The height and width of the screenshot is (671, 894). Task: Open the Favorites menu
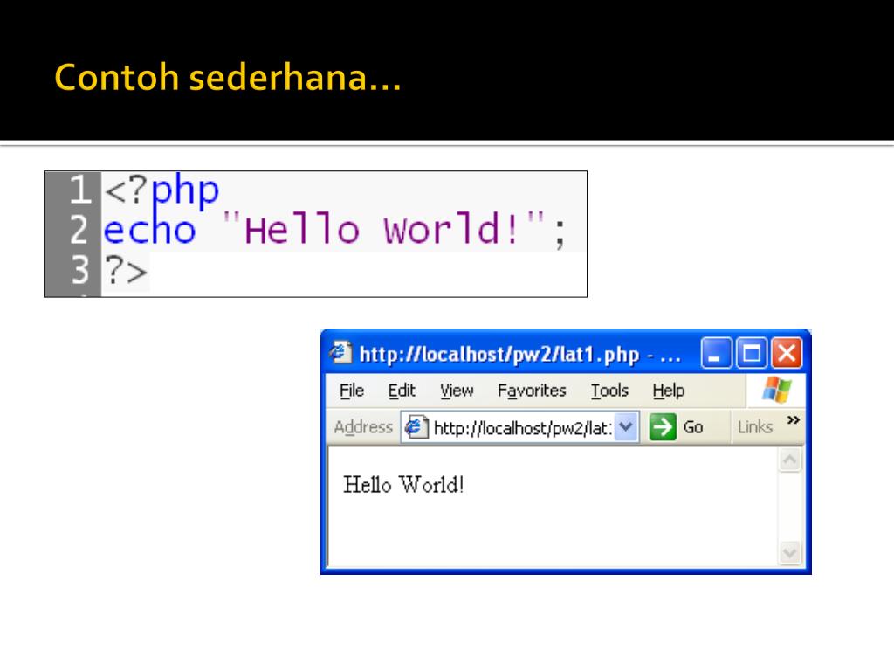[x=532, y=391]
